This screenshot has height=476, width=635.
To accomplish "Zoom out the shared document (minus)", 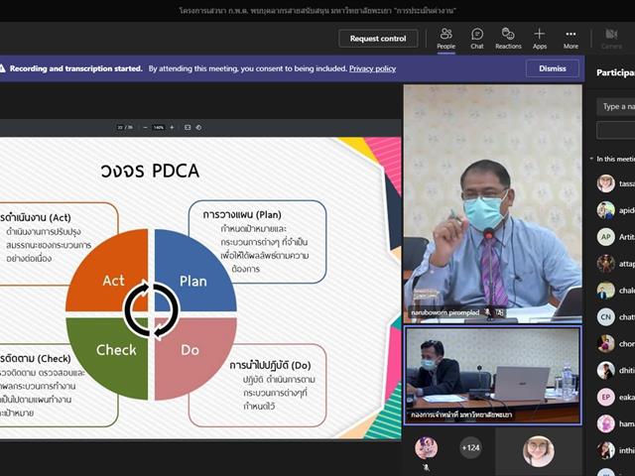I will pos(146,128).
